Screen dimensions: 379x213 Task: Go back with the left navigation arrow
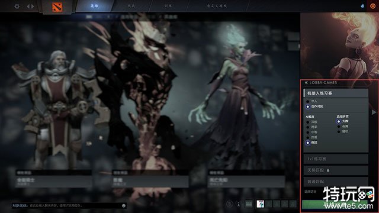[28, 7]
